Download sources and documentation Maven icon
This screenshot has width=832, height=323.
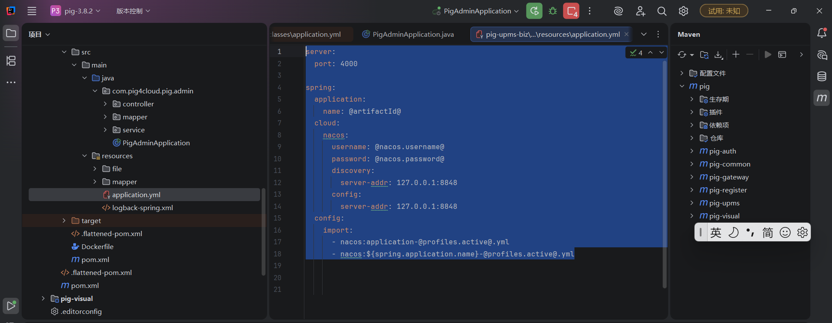pos(718,54)
